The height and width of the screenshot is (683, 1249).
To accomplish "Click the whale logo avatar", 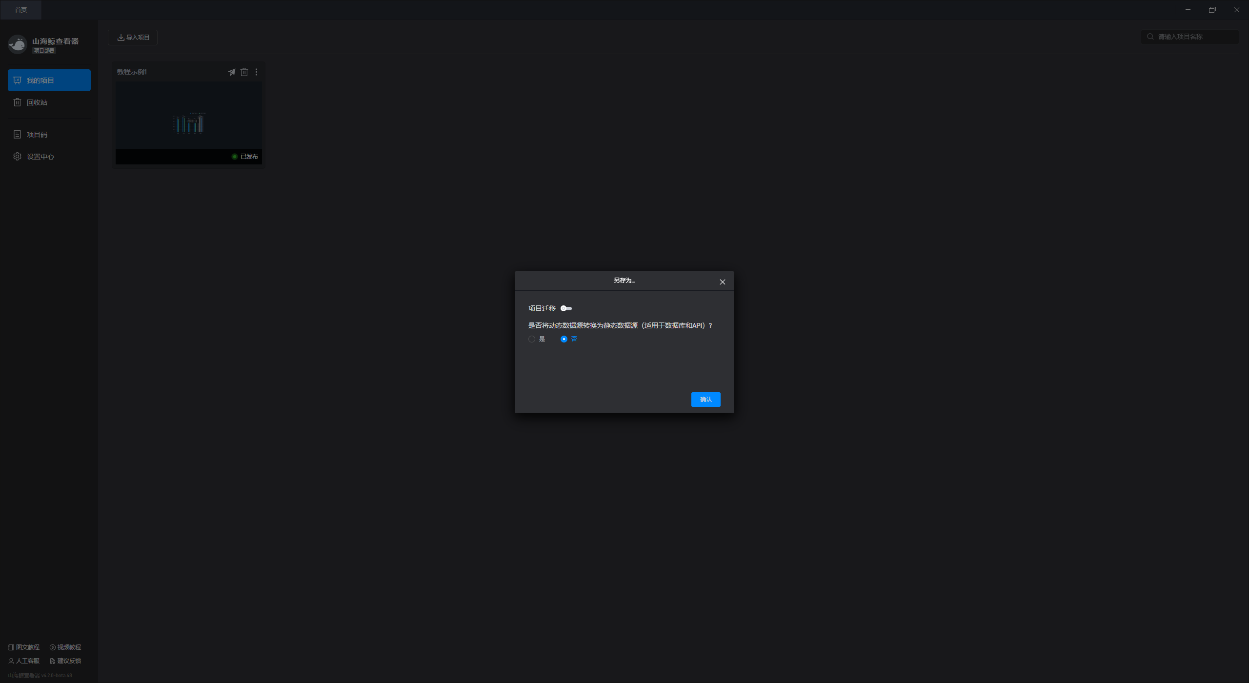I will click(18, 45).
